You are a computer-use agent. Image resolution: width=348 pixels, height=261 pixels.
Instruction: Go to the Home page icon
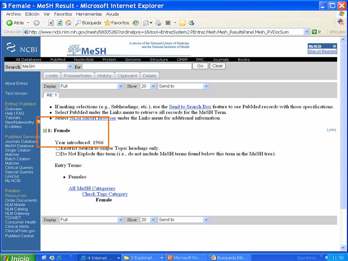tap(68, 22)
